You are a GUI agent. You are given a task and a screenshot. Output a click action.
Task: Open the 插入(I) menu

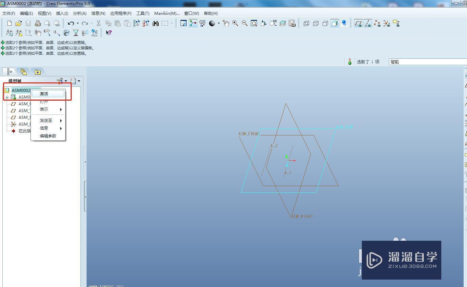point(62,14)
